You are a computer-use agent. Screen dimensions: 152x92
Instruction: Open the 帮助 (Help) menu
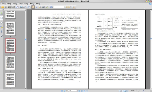click(x=38, y=4)
